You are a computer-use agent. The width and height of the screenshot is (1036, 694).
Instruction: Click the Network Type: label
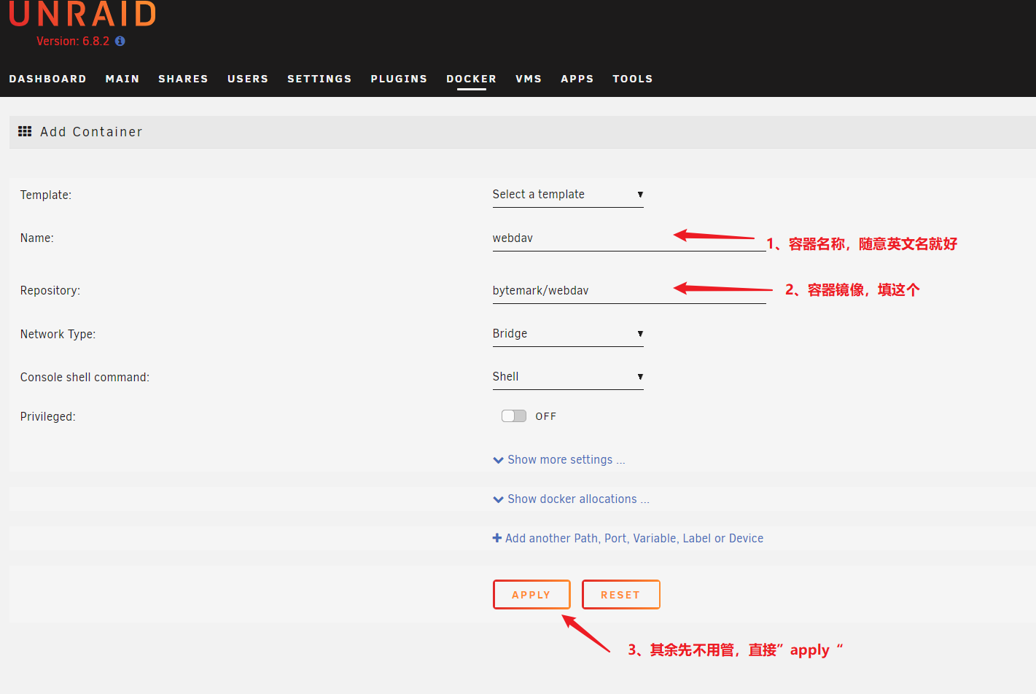click(x=58, y=335)
